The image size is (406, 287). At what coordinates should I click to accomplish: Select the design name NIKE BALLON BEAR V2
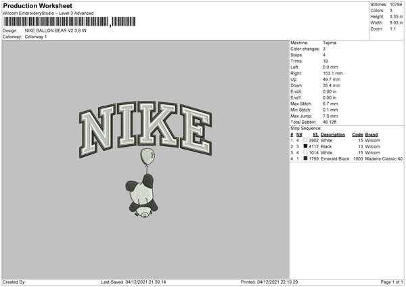point(55,30)
